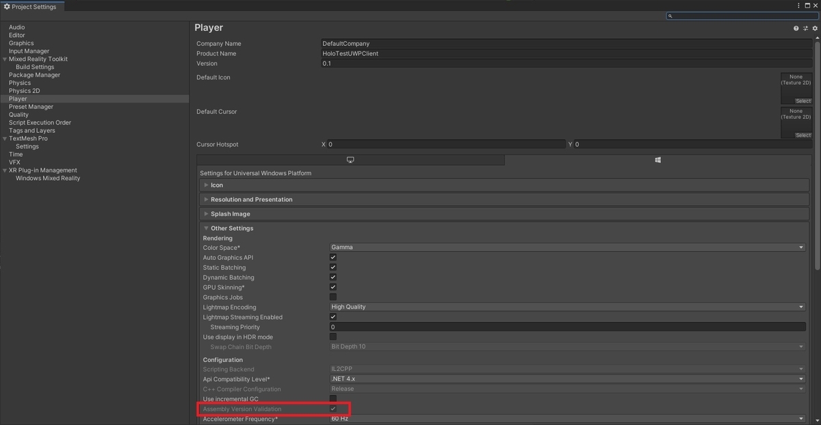The width and height of the screenshot is (821, 425).
Task: Open the Time settings category
Action: [16, 154]
